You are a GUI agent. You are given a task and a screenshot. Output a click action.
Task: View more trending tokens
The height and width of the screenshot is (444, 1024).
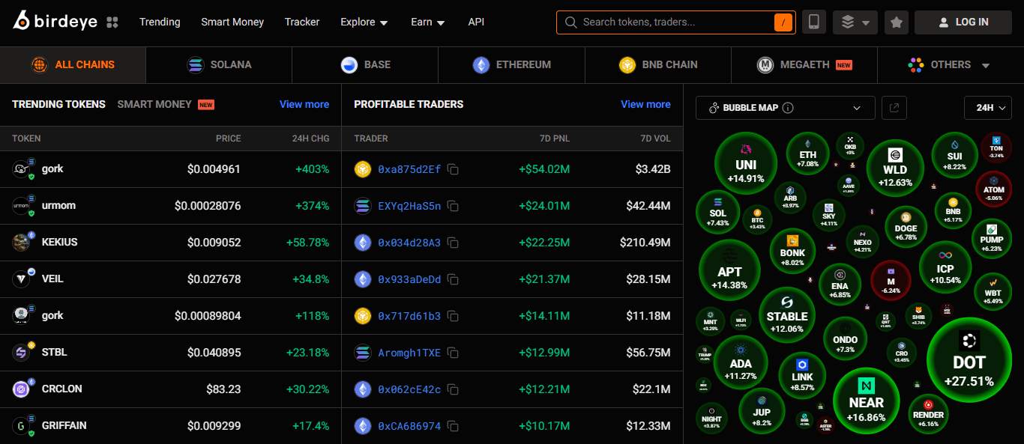click(x=304, y=104)
